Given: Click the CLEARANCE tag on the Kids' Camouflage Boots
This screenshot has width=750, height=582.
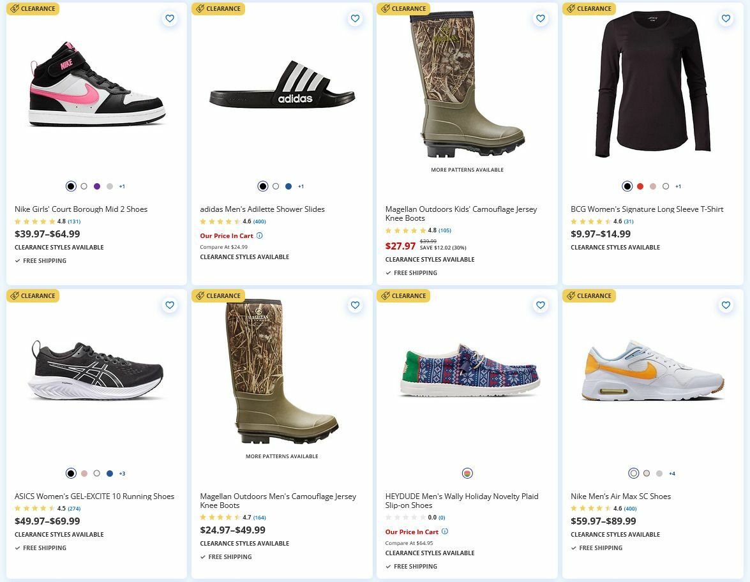Looking at the screenshot, I should click(x=403, y=9).
